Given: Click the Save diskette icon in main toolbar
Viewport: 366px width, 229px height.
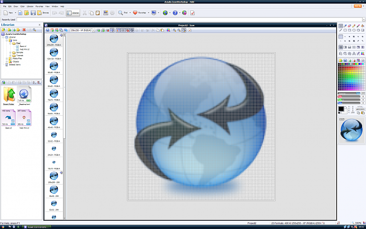Looking at the screenshot, I should (33, 13).
